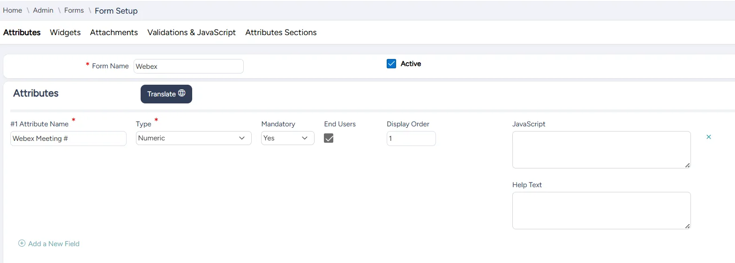The width and height of the screenshot is (735, 263).
Task: Open the Mandatory dropdown showing Yes
Action: pyautogui.click(x=288, y=138)
